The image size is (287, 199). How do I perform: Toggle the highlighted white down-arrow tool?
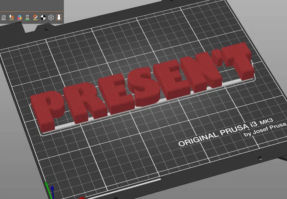(x=59, y=18)
